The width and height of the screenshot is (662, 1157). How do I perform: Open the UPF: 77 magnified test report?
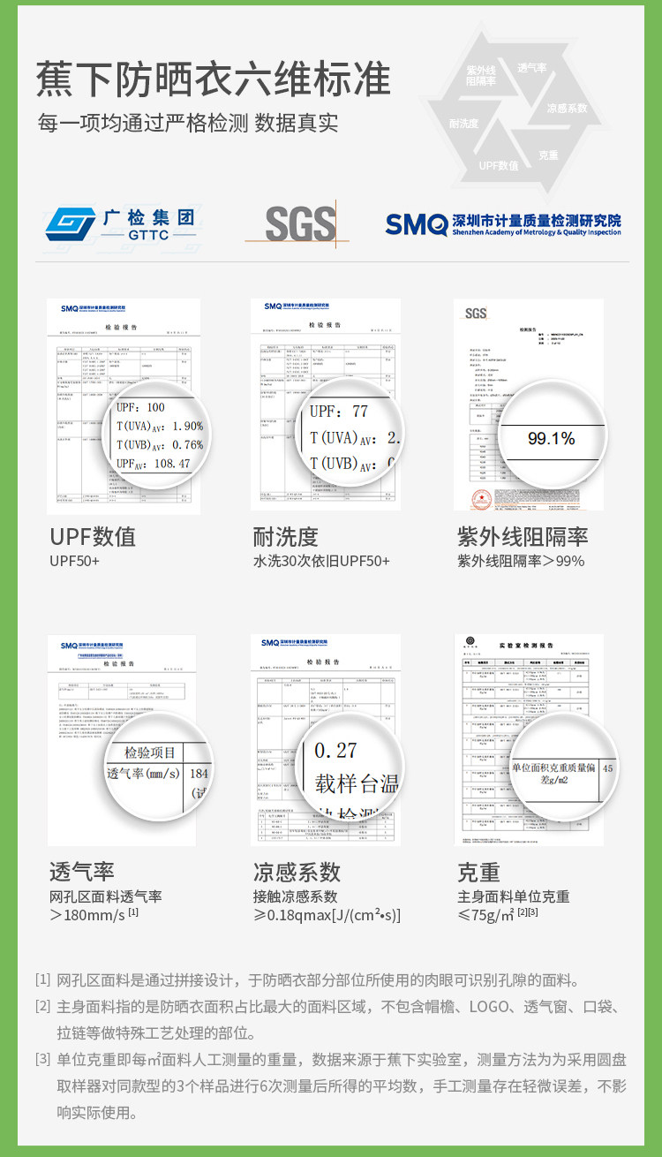[x=326, y=405]
